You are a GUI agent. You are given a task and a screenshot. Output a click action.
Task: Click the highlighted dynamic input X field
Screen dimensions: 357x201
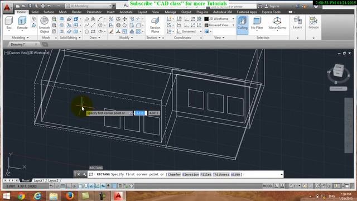140,113
